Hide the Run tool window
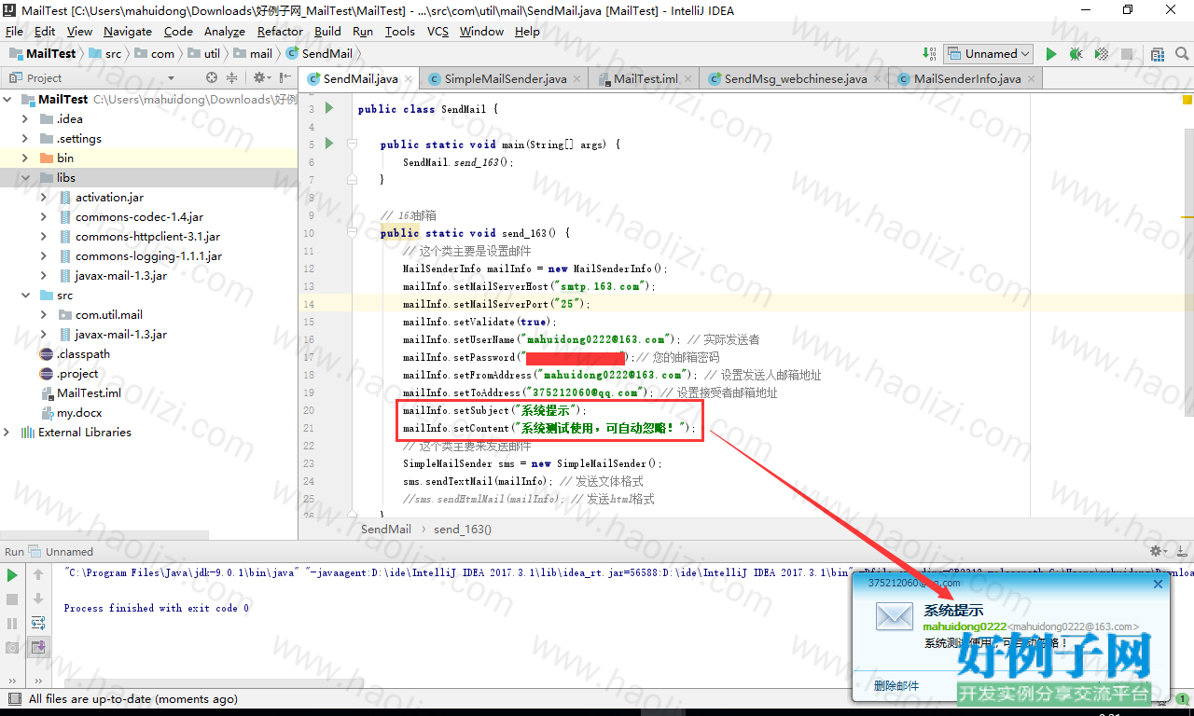This screenshot has width=1194, height=716. [1180, 551]
